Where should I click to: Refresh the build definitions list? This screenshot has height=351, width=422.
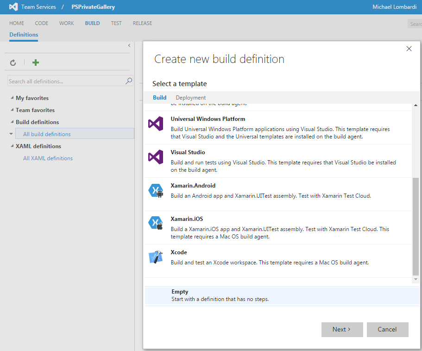click(x=13, y=63)
